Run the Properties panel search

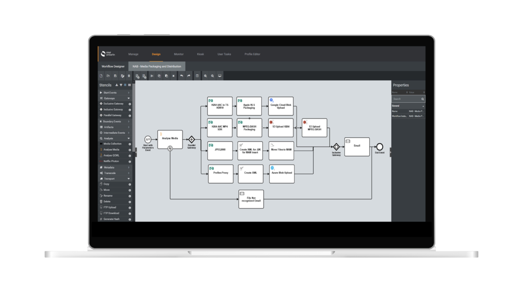422,99
